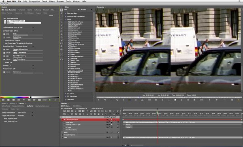This screenshot has height=147, width=243.
Task: Select the arrow selection tool in toolbar
Action: pos(62,10)
